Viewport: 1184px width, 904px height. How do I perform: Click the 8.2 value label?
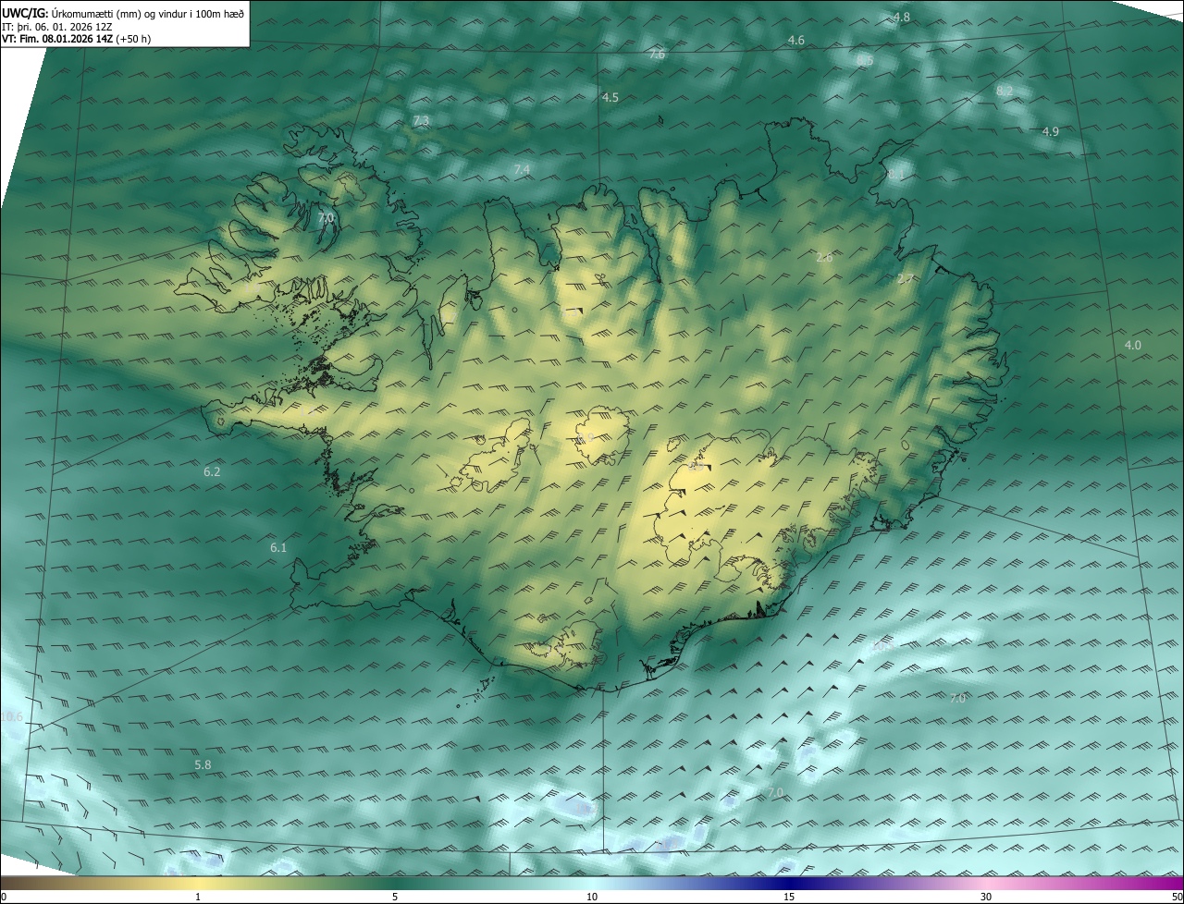1005,91
